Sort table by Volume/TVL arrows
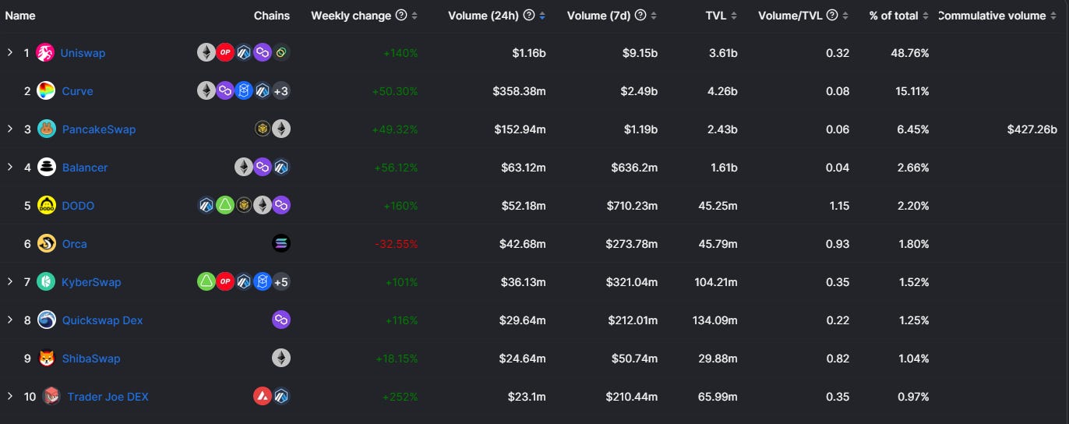 [845, 16]
